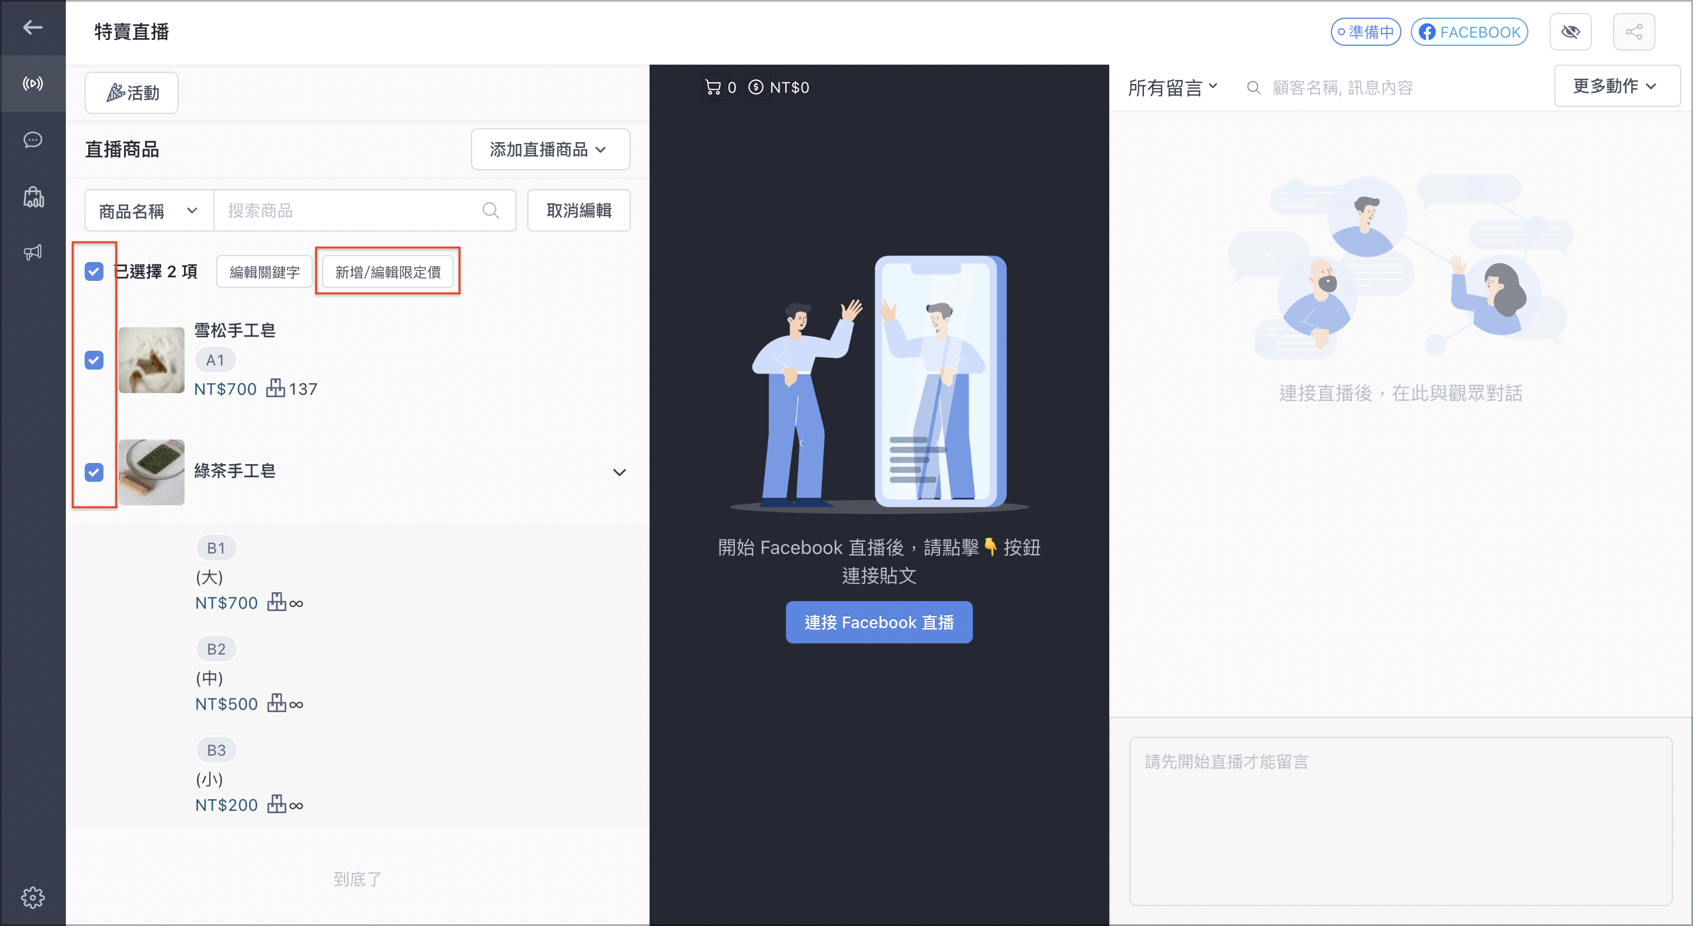Open the 商品名稱 filter dropdown
This screenshot has height=926, width=1693.
click(149, 211)
